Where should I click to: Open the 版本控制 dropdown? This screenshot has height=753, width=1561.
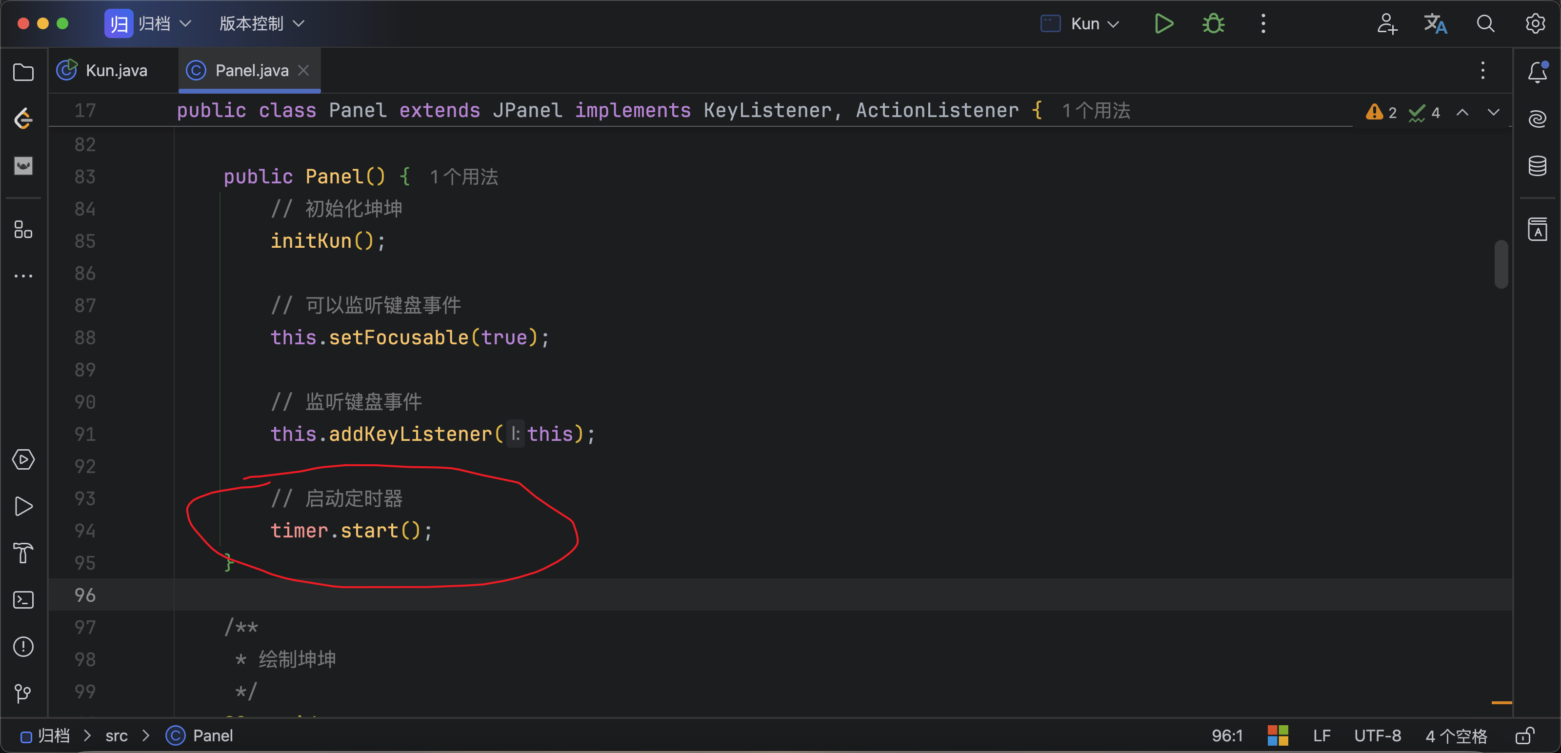click(x=262, y=23)
